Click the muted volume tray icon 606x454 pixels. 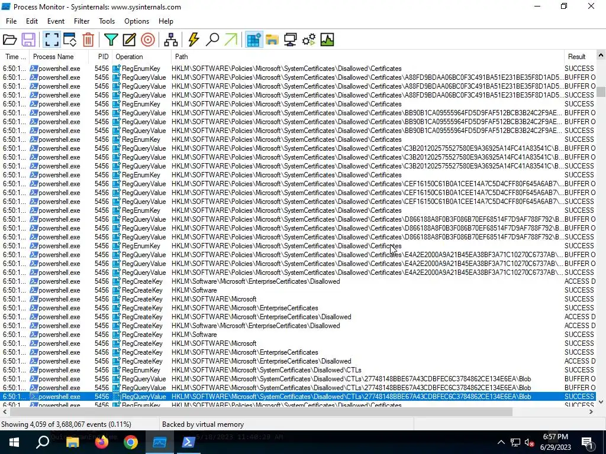(x=530, y=442)
